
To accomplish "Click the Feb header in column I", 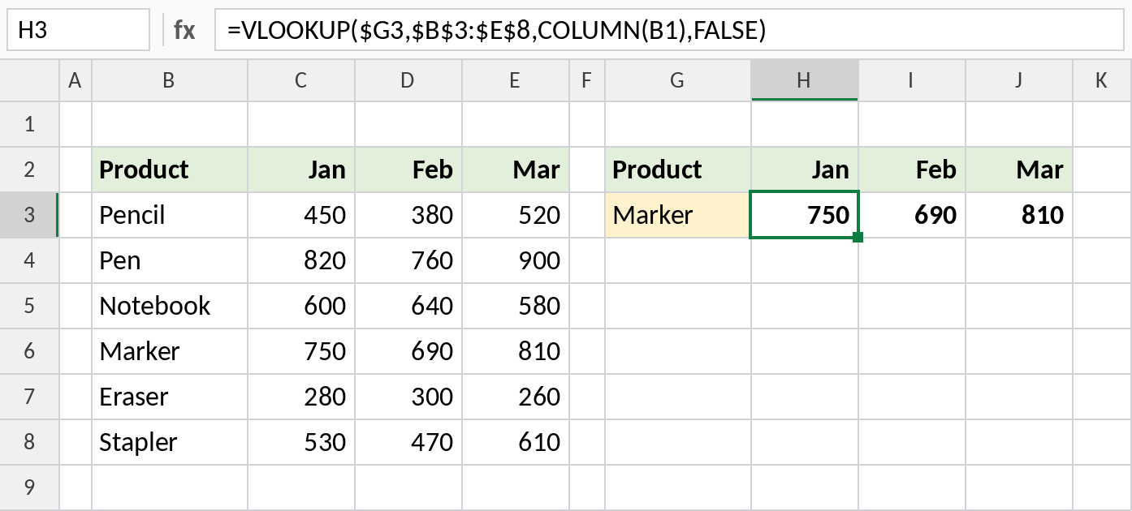I will click(912, 170).
